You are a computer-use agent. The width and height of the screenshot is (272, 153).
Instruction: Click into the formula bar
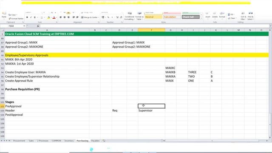click(154, 26)
